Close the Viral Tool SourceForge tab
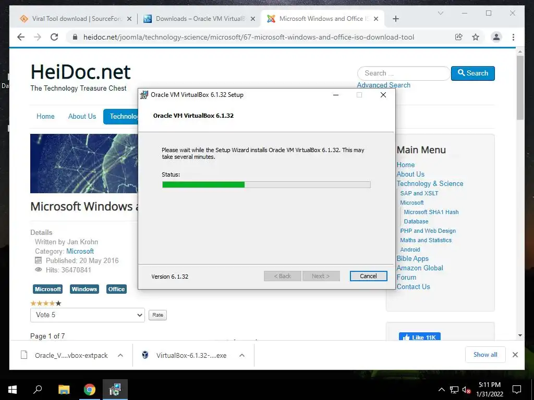This screenshot has height=400, width=534. [x=129, y=19]
